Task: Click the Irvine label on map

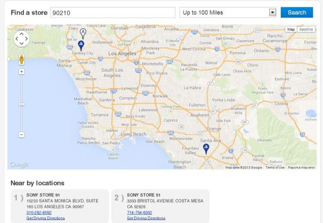Action: (227, 158)
